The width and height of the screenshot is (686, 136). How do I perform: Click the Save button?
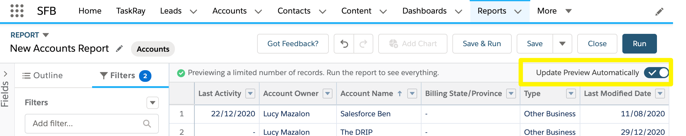point(535,44)
